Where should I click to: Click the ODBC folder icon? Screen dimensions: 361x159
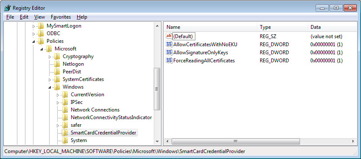[41, 33]
